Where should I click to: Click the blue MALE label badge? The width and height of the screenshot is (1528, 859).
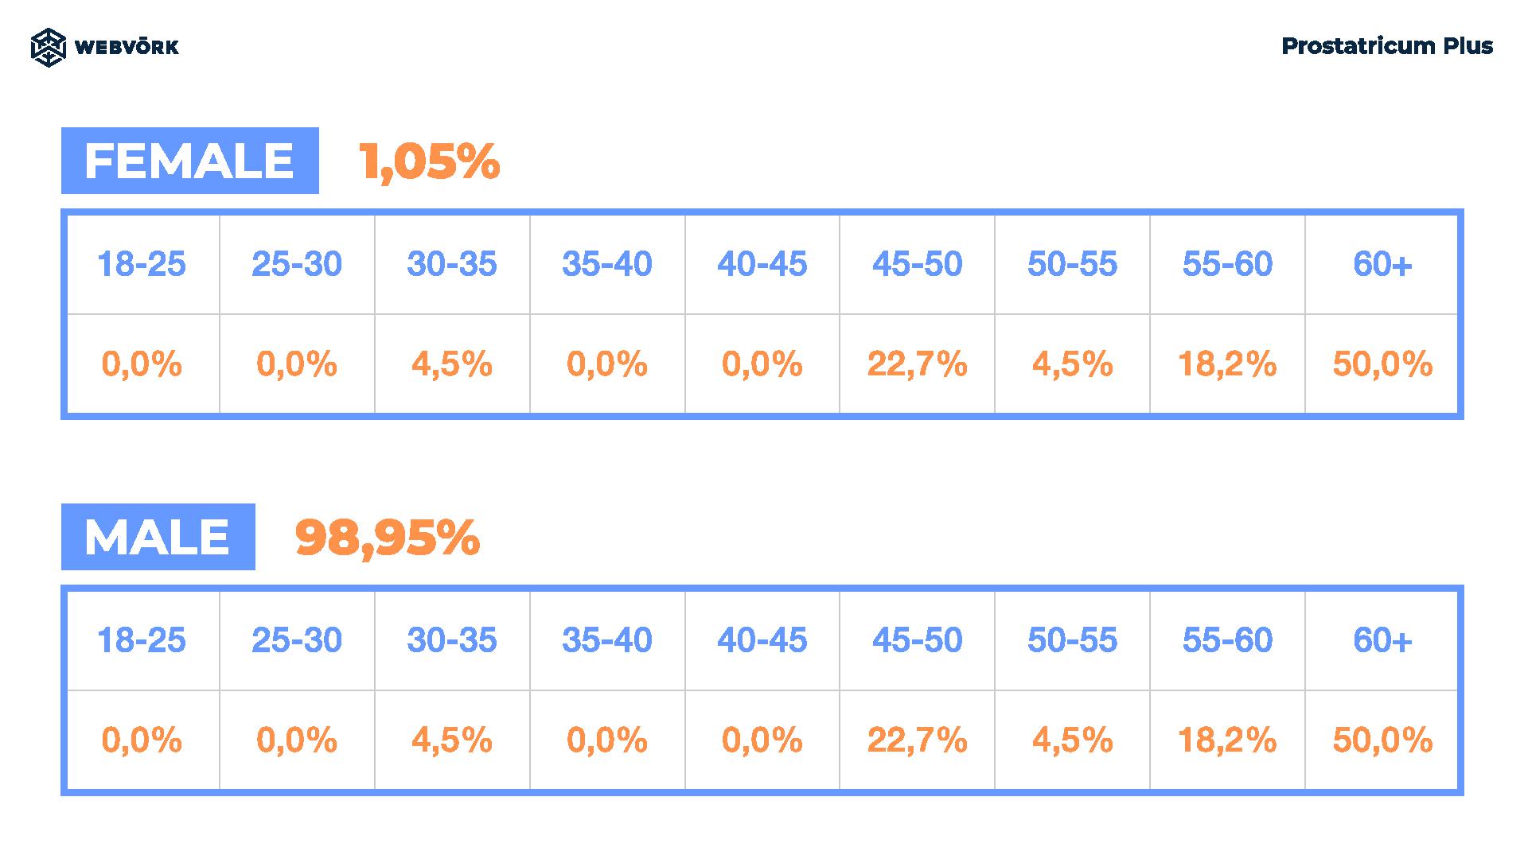click(158, 537)
